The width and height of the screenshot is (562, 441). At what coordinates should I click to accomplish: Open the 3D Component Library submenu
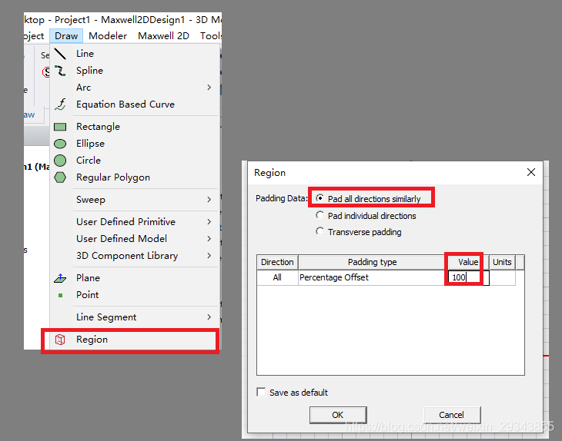click(209, 256)
